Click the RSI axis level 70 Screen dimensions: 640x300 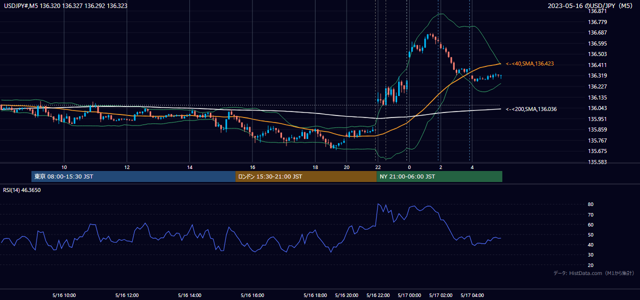591,214
